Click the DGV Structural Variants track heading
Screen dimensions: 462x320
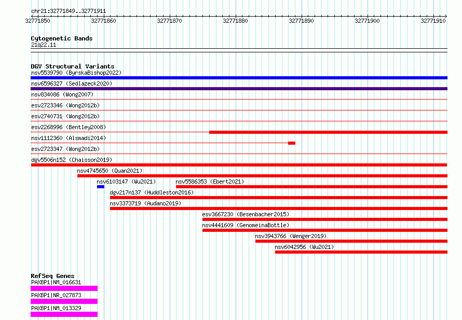click(73, 66)
